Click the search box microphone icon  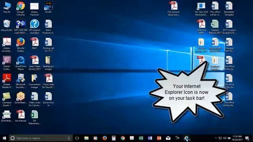click(69, 138)
